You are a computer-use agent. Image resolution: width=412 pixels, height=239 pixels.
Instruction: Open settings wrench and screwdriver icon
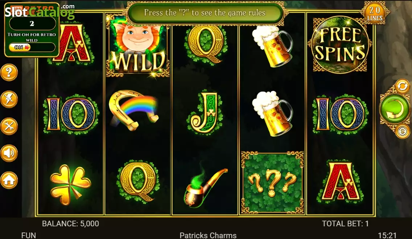[9, 126]
